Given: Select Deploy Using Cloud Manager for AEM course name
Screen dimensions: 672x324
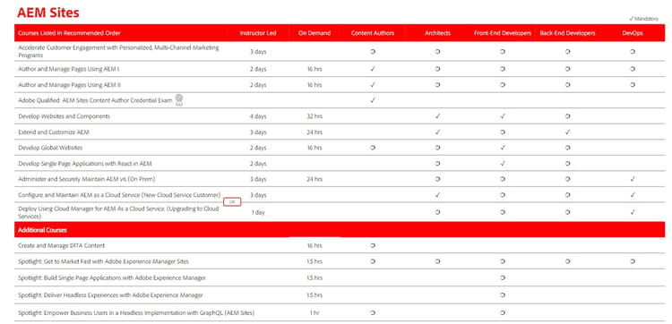Looking at the screenshot, I should tap(118, 212).
